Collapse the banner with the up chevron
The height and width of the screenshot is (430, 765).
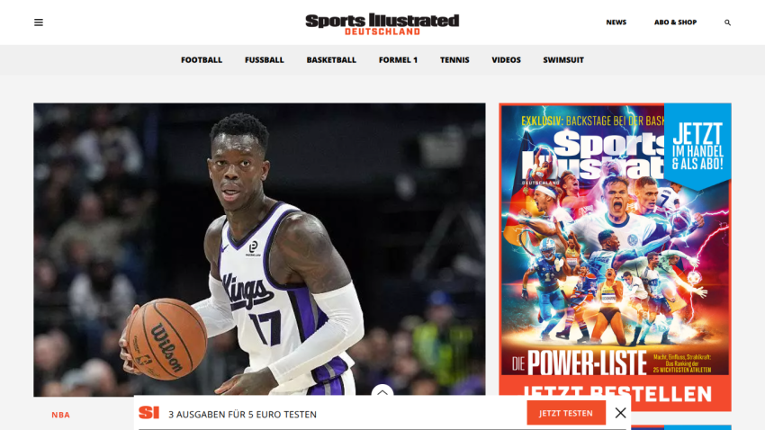pos(382,391)
